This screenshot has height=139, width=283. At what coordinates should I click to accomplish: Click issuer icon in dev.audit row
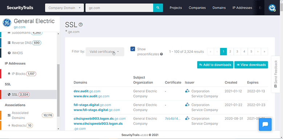click(x=187, y=91)
